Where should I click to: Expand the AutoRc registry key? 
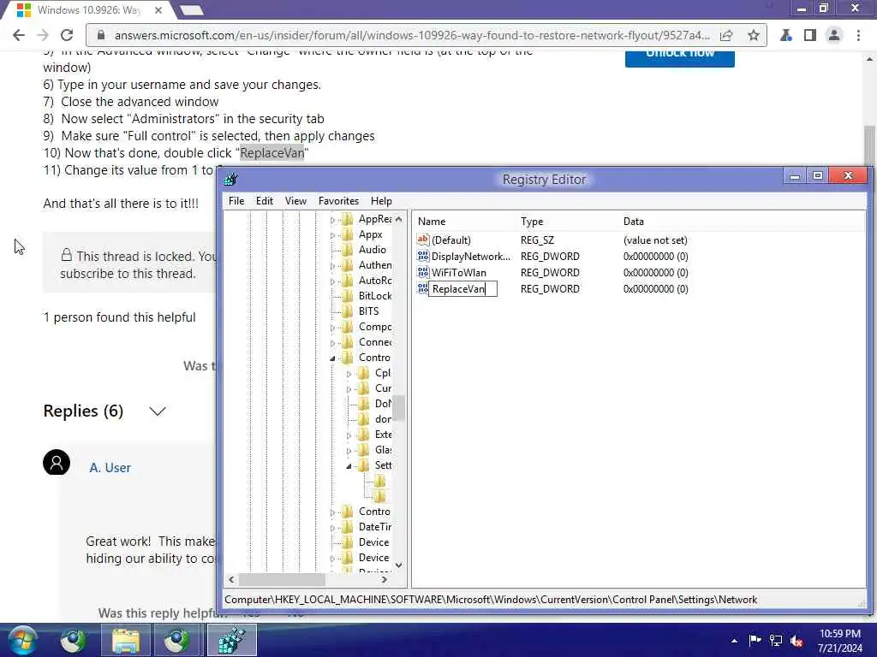click(x=332, y=281)
